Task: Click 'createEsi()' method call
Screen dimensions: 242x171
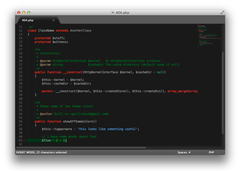Action: [x=154, y=91]
